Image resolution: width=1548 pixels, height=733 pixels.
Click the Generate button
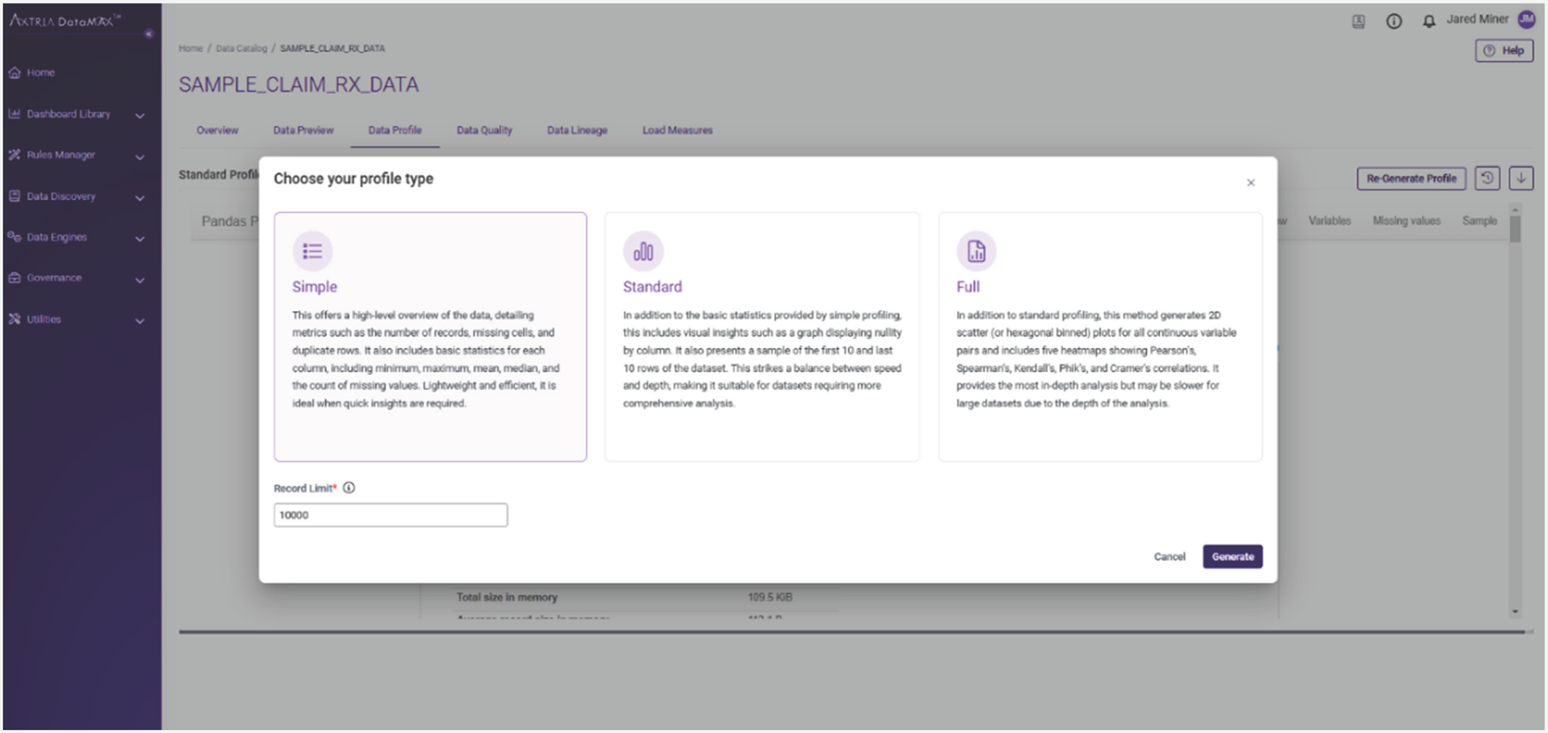[x=1232, y=556]
